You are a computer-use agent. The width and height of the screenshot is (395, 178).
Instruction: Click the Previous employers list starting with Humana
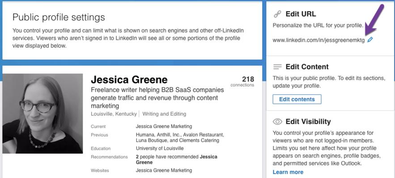tap(180, 138)
